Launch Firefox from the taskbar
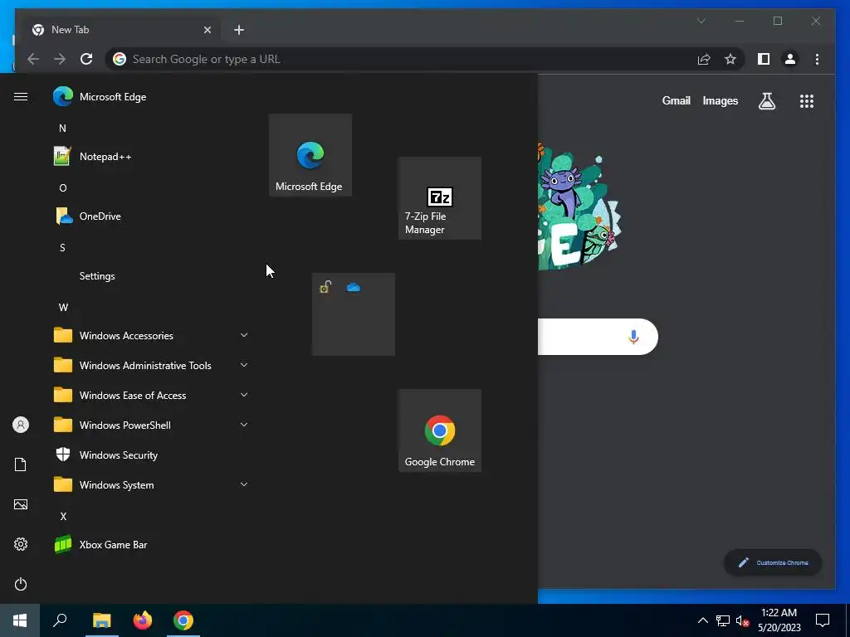 point(143,620)
